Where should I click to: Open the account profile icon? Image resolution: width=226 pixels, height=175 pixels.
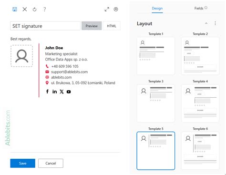click(116, 9)
